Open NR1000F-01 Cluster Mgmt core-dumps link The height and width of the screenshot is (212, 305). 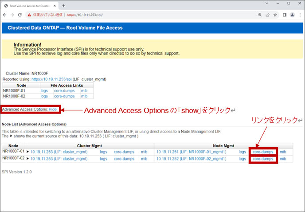(x=124, y=152)
